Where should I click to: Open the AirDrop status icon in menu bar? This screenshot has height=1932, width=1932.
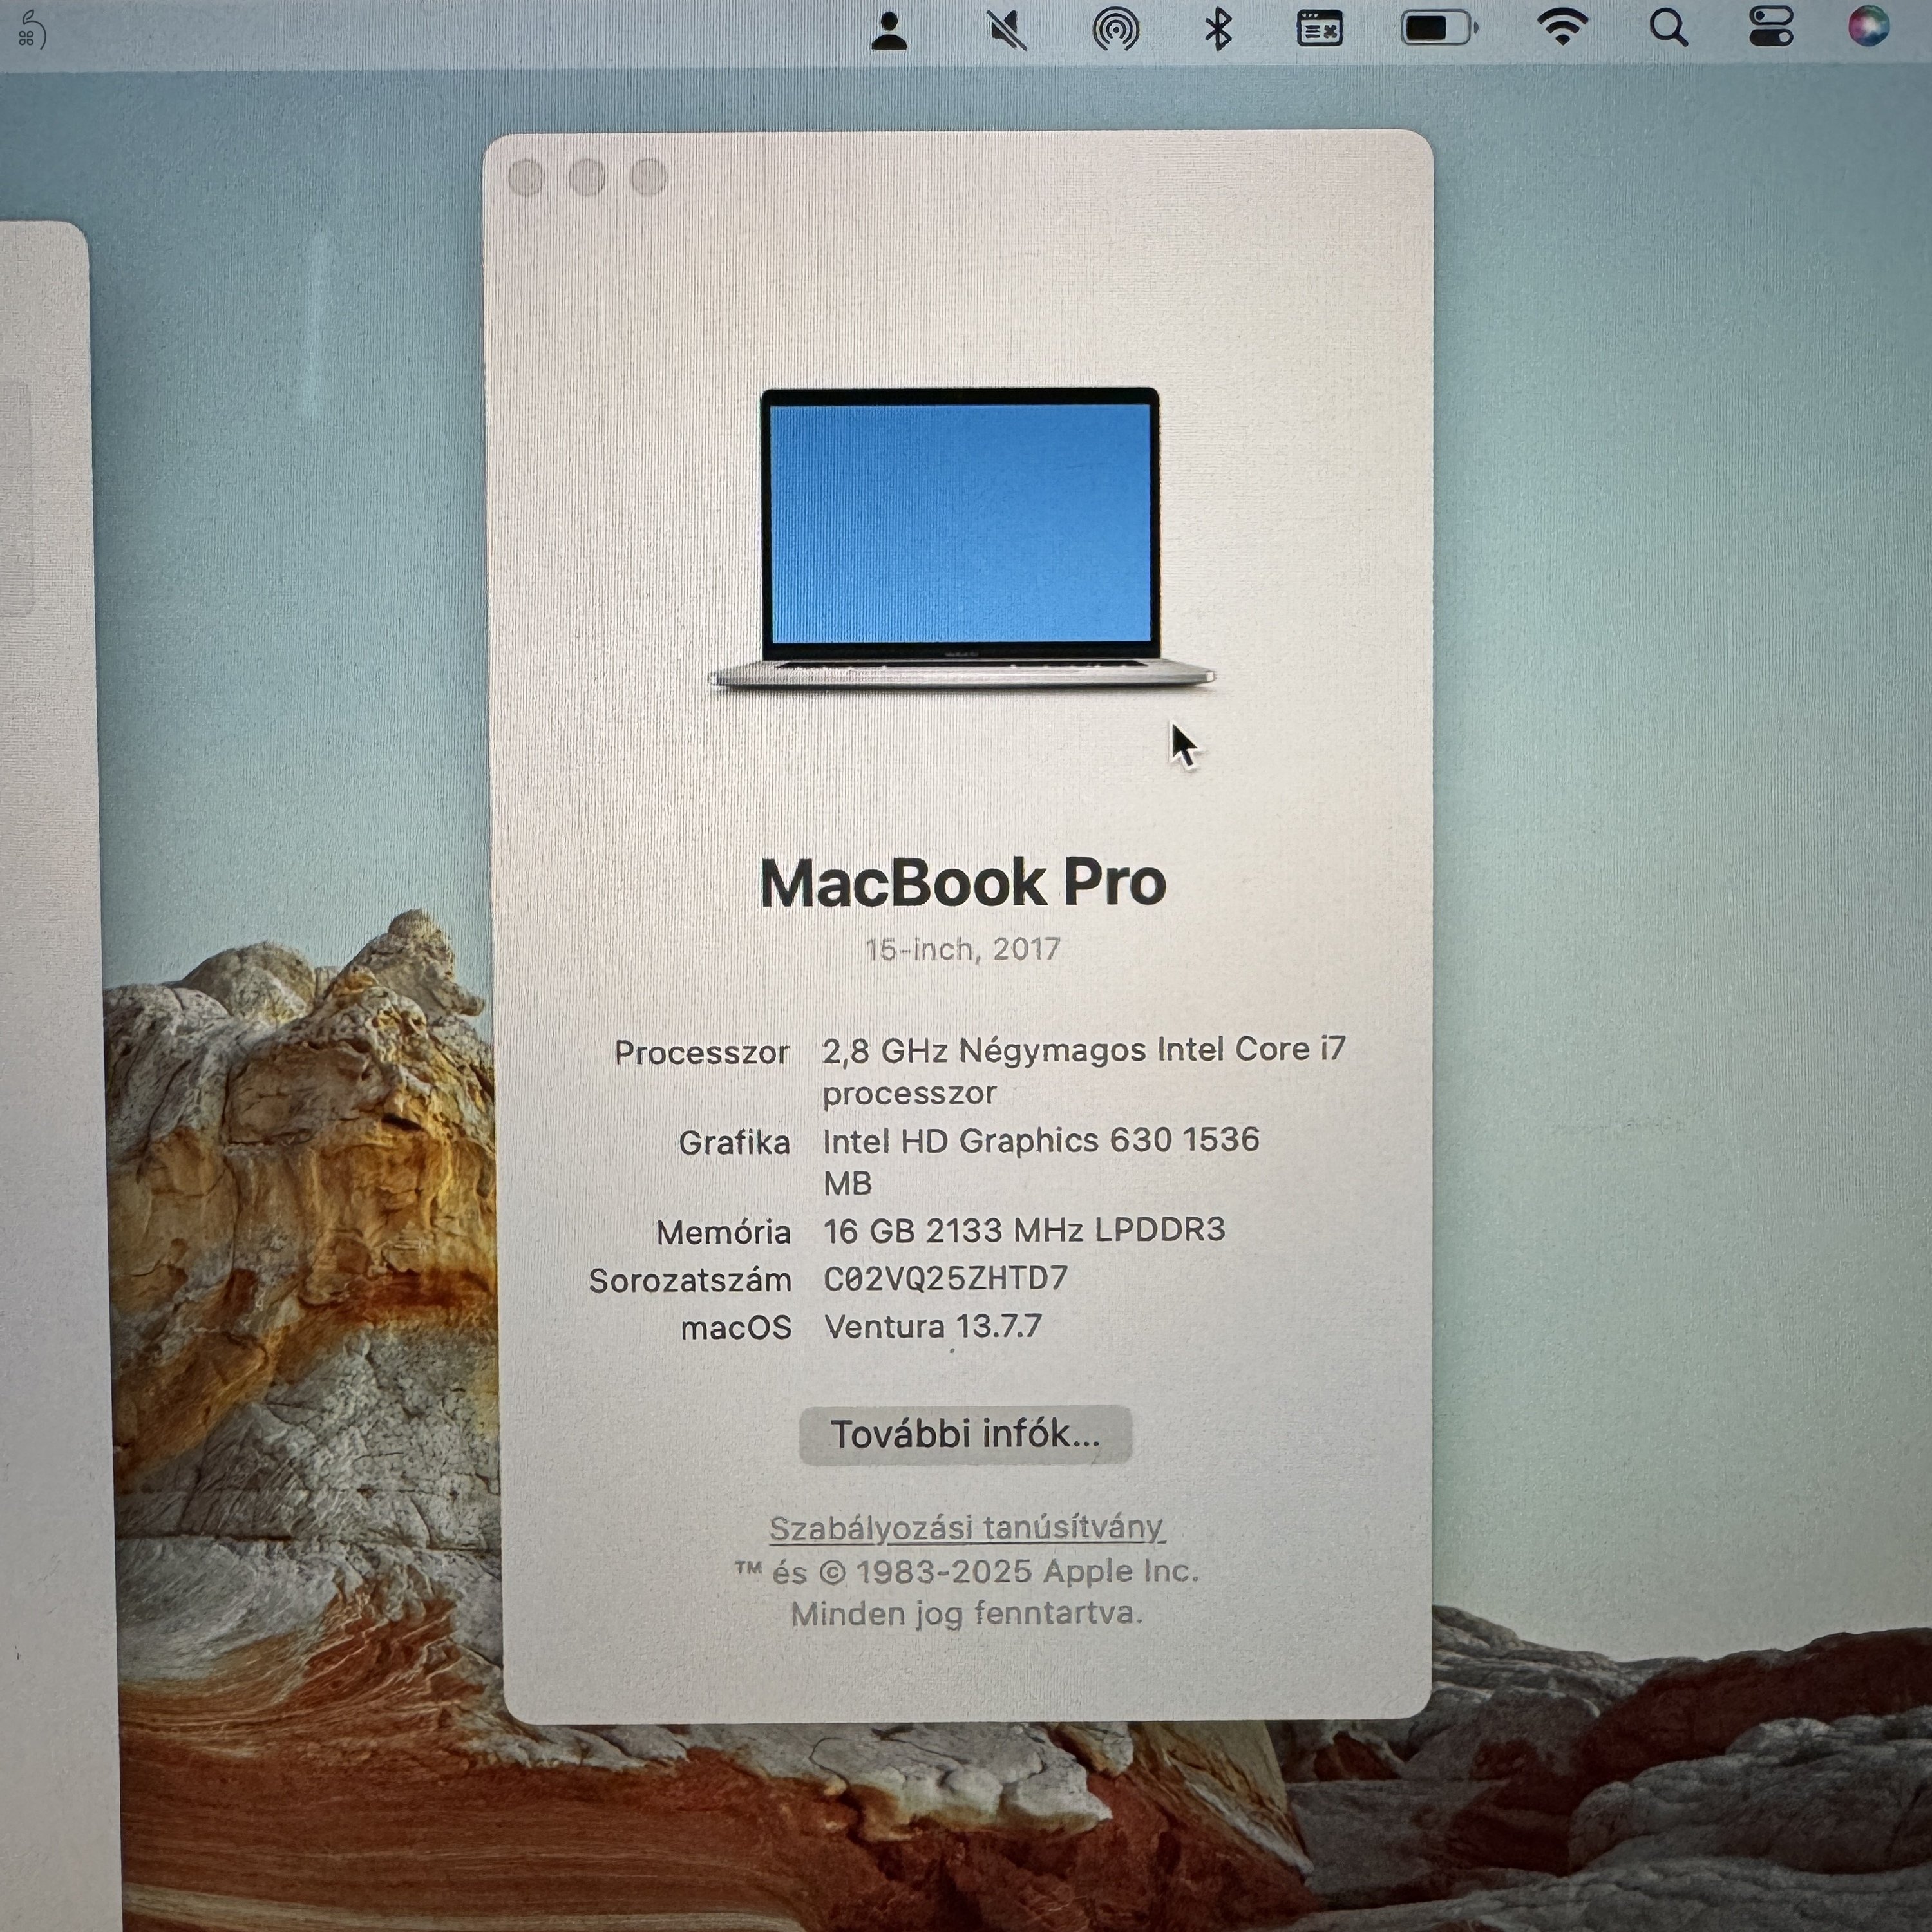[x=1115, y=30]
